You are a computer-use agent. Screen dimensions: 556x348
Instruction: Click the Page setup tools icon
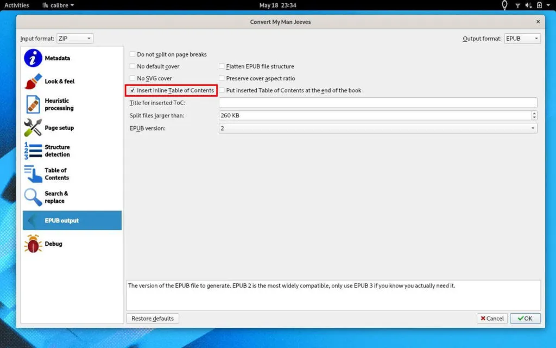pyautogui.click(x=33, y=128)
